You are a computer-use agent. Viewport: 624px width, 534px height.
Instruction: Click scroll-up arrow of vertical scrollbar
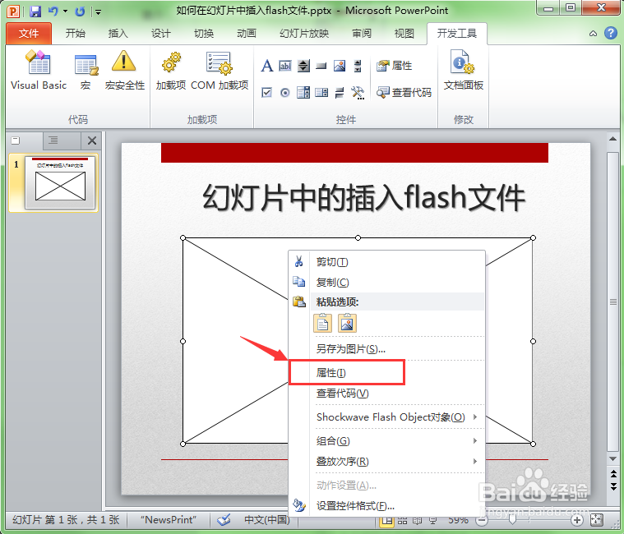612,139
